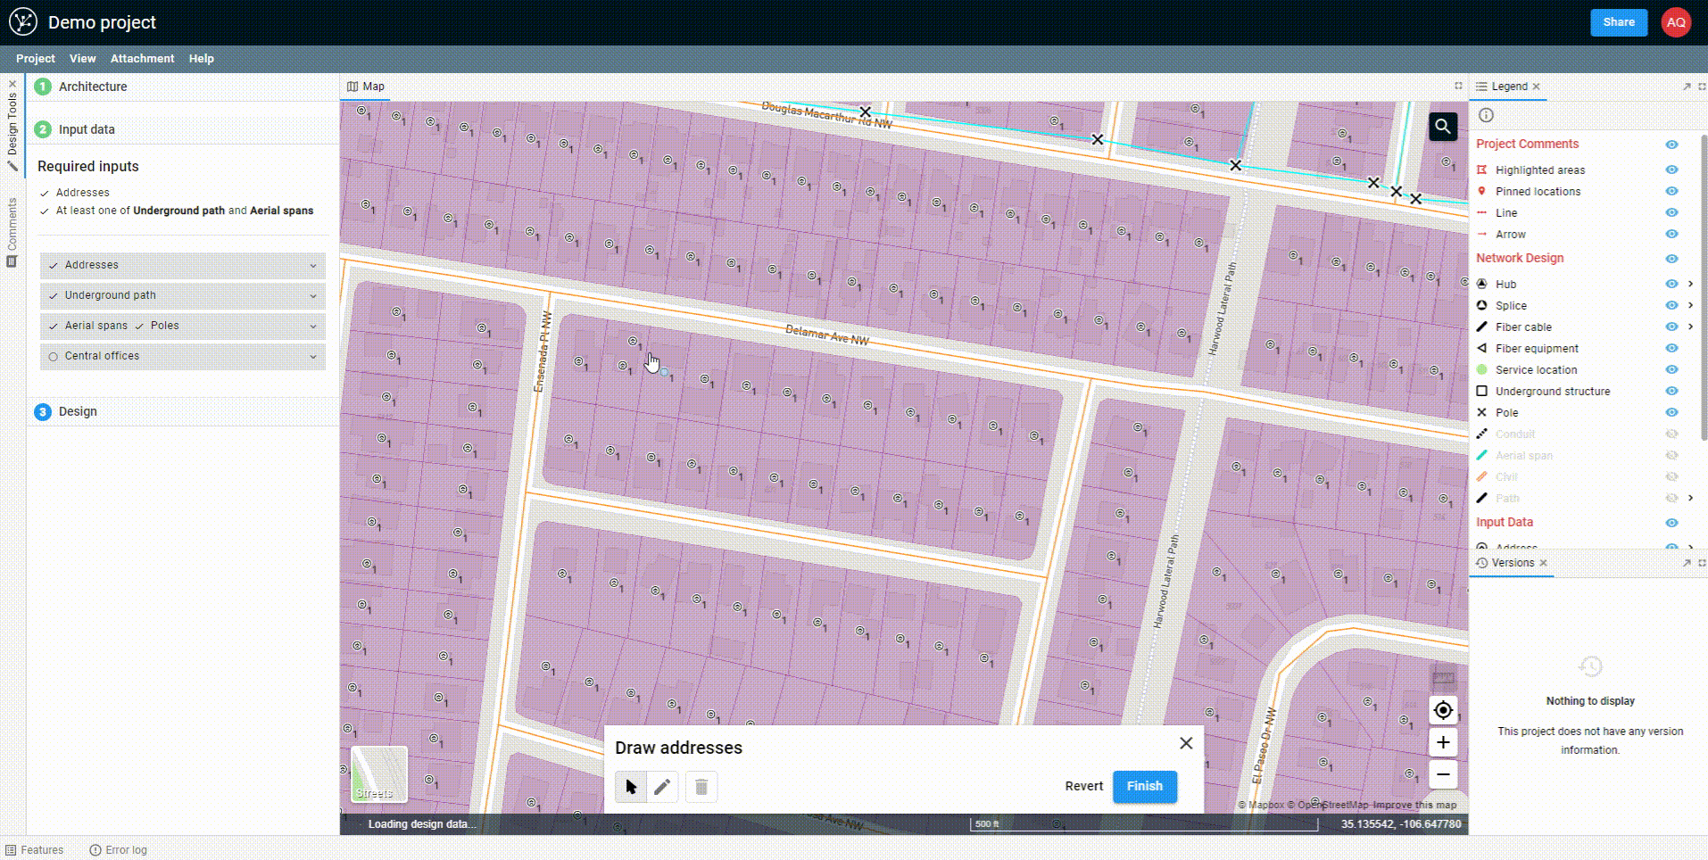This screenshot has height=860, width=1708.
Task: Maximize the Versions panel
Action: [1702, 563]
